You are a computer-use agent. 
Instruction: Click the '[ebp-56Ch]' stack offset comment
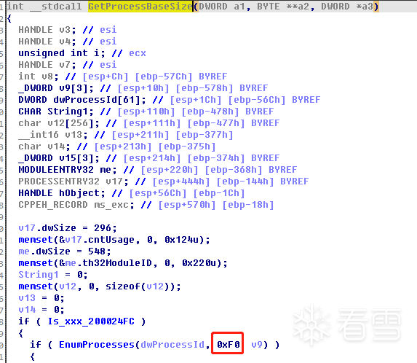pos(257,100)
